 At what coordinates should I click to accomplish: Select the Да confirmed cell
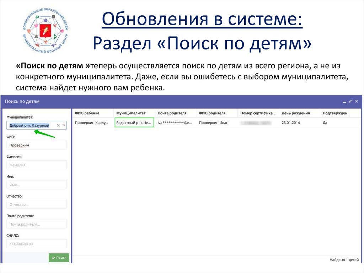point(341,122)
